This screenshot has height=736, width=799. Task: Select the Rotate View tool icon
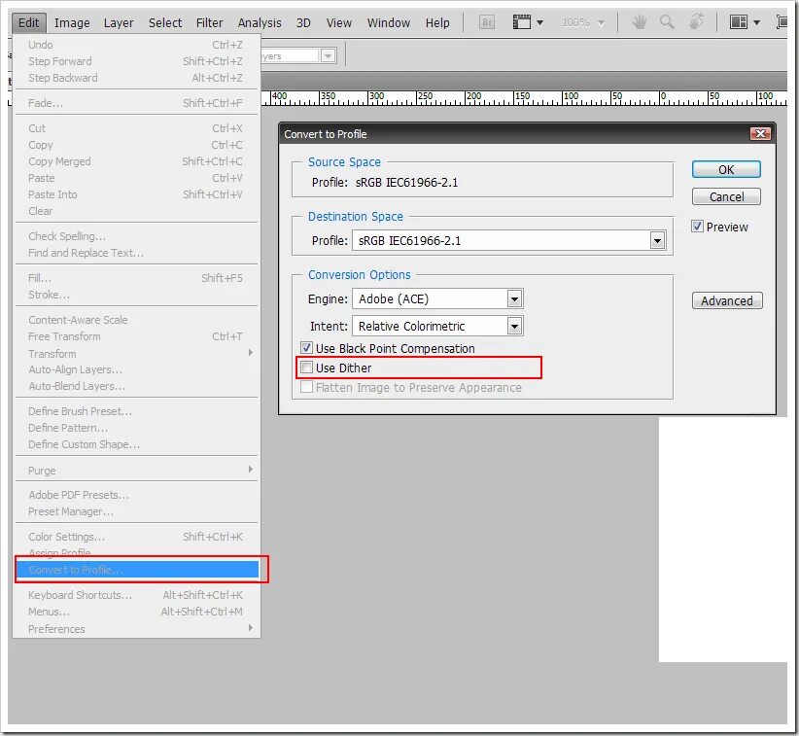point(696,22)
